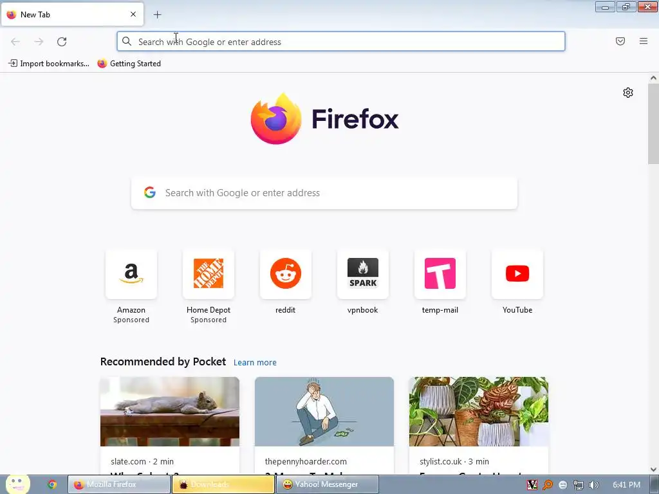This screenshot has width=659, height=494.
Task: Click the Recommended by Pocket heading
Action: (x=163, y=361)
